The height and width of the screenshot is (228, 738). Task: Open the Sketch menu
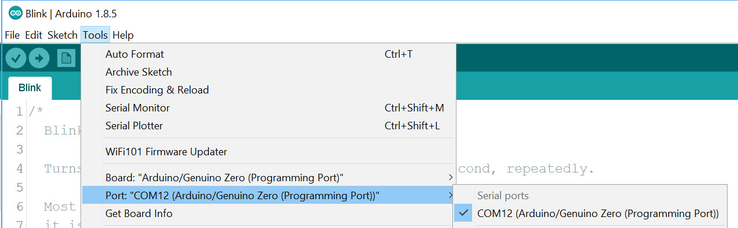pos(62,35)
